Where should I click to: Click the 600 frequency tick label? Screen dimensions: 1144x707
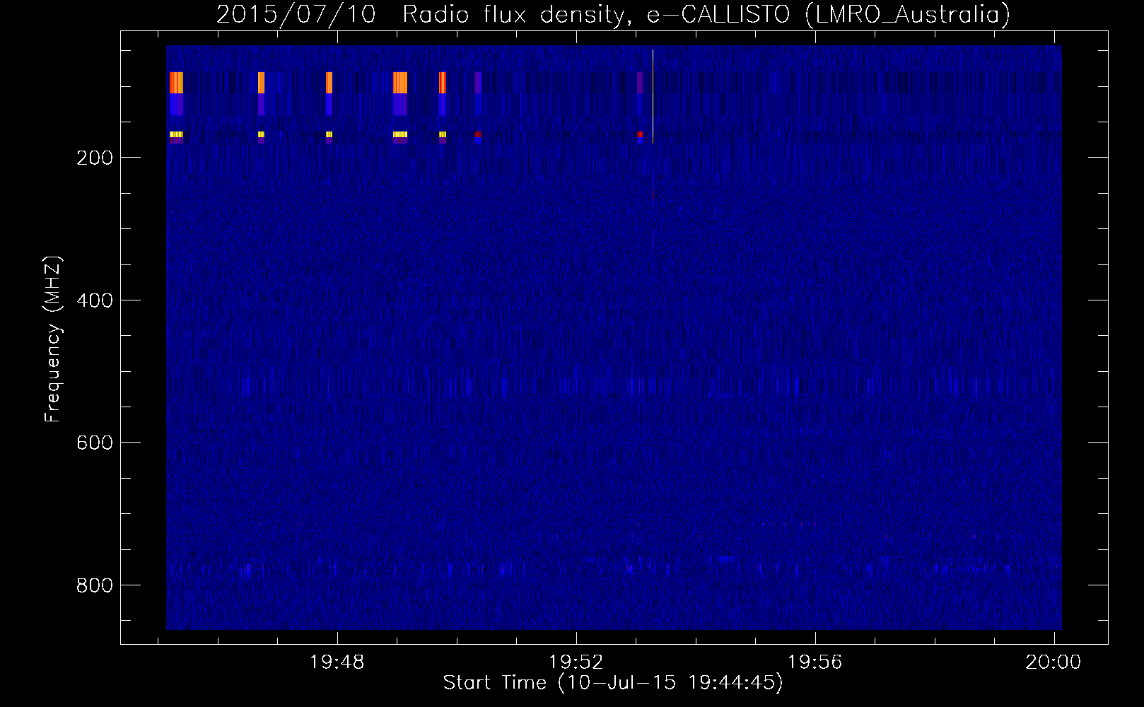[95, 443]
